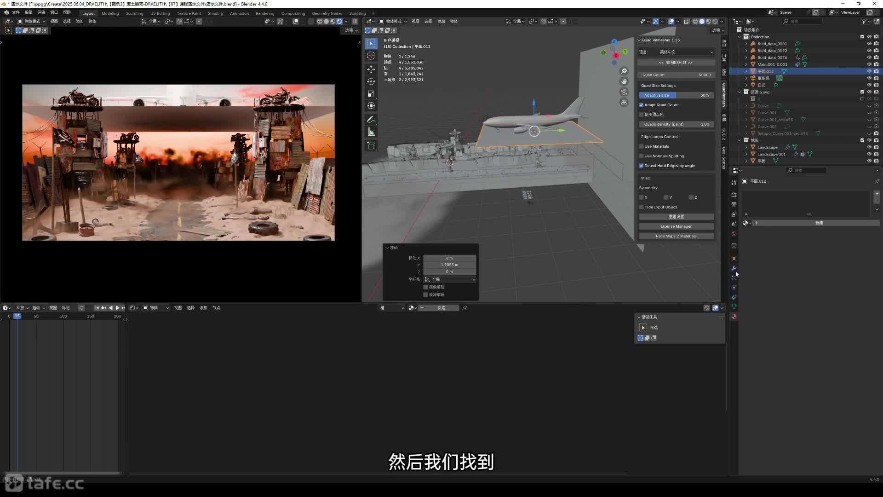Image resolution: width=883 pixels, height=497 pixels.
Task: Expand the Main.001_0.001 tree row
Action: 746,64
